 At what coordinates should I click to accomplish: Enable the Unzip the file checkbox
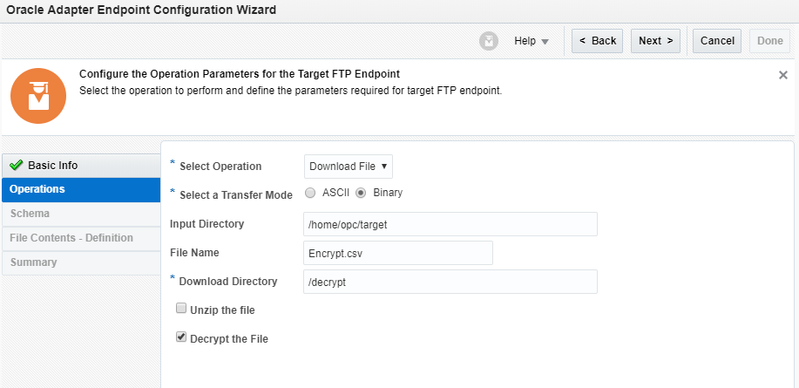181,309
